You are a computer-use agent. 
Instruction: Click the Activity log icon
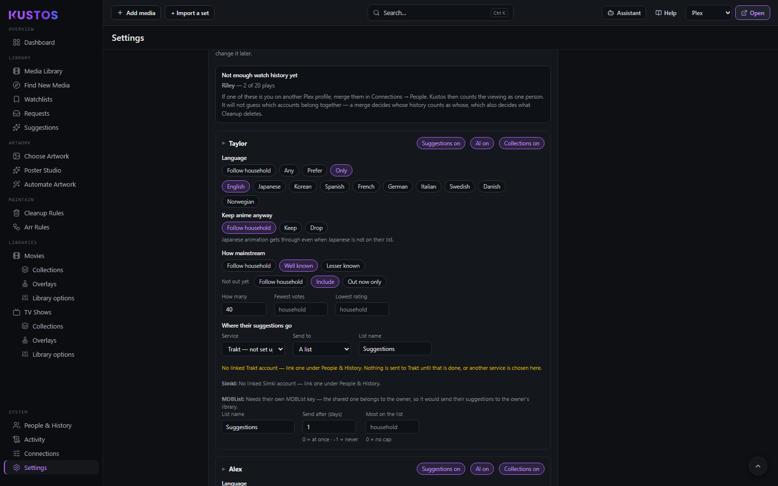coord(17,439)
